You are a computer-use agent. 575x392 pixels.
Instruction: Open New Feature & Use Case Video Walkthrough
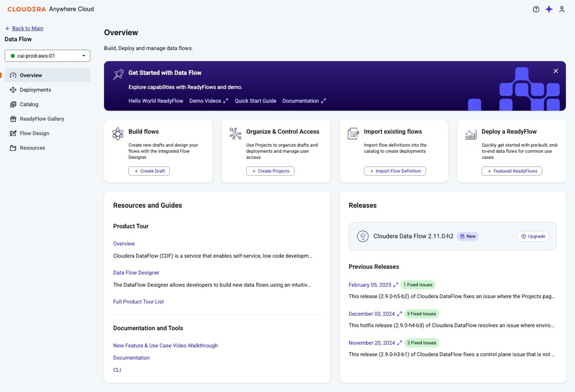coord(165,346)
